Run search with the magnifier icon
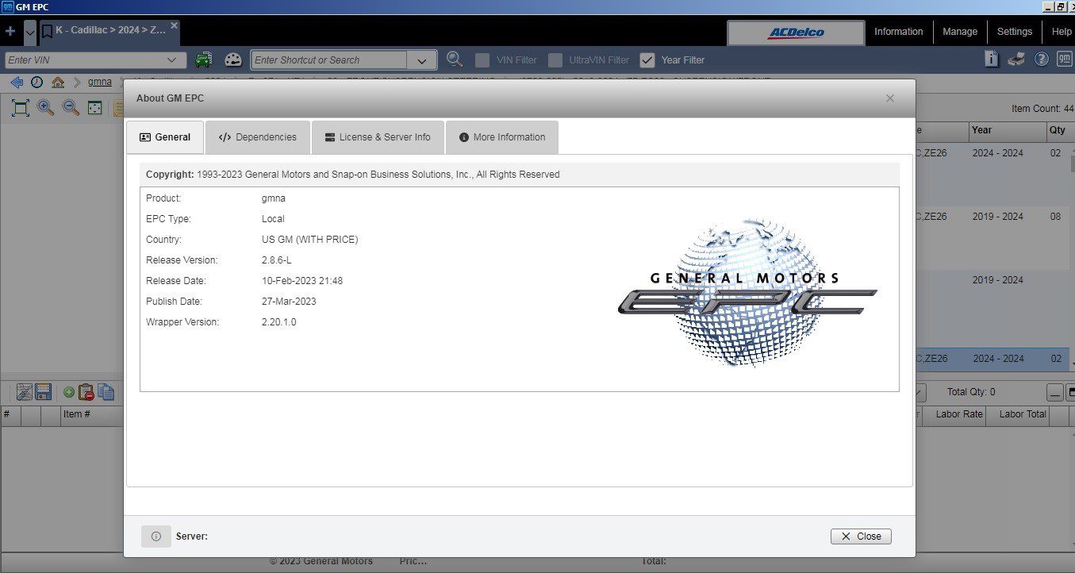 point(455,60)
